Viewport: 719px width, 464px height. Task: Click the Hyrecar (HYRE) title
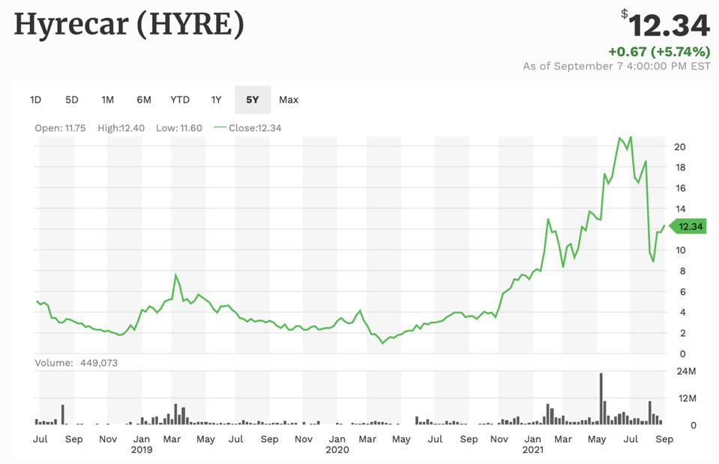pos(129,25)
